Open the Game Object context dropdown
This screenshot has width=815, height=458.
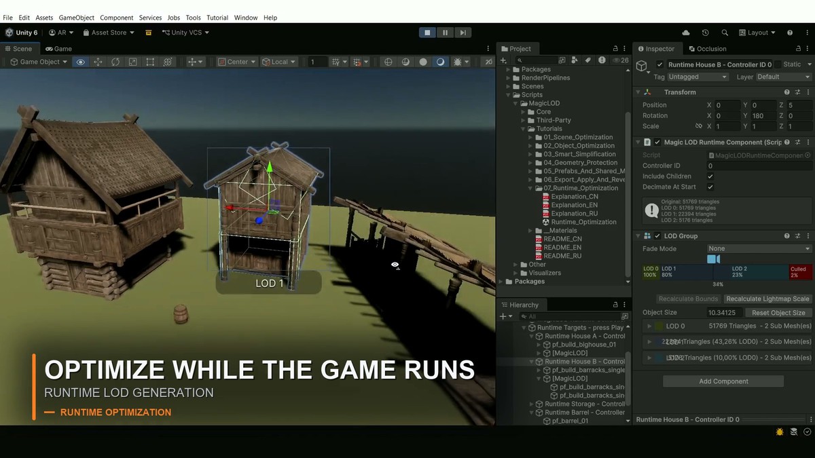pyautogui.click(x=38, y=62)
